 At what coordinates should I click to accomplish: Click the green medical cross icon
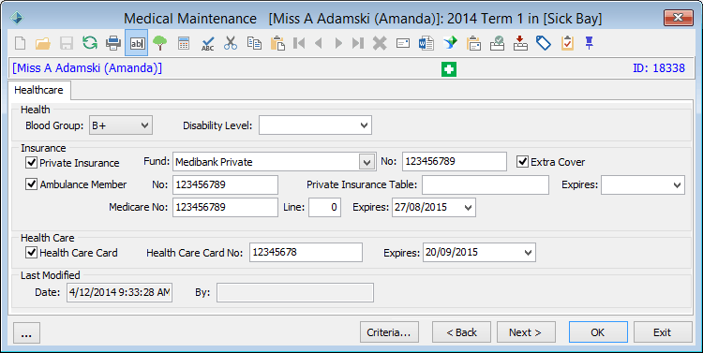[449, 69]
